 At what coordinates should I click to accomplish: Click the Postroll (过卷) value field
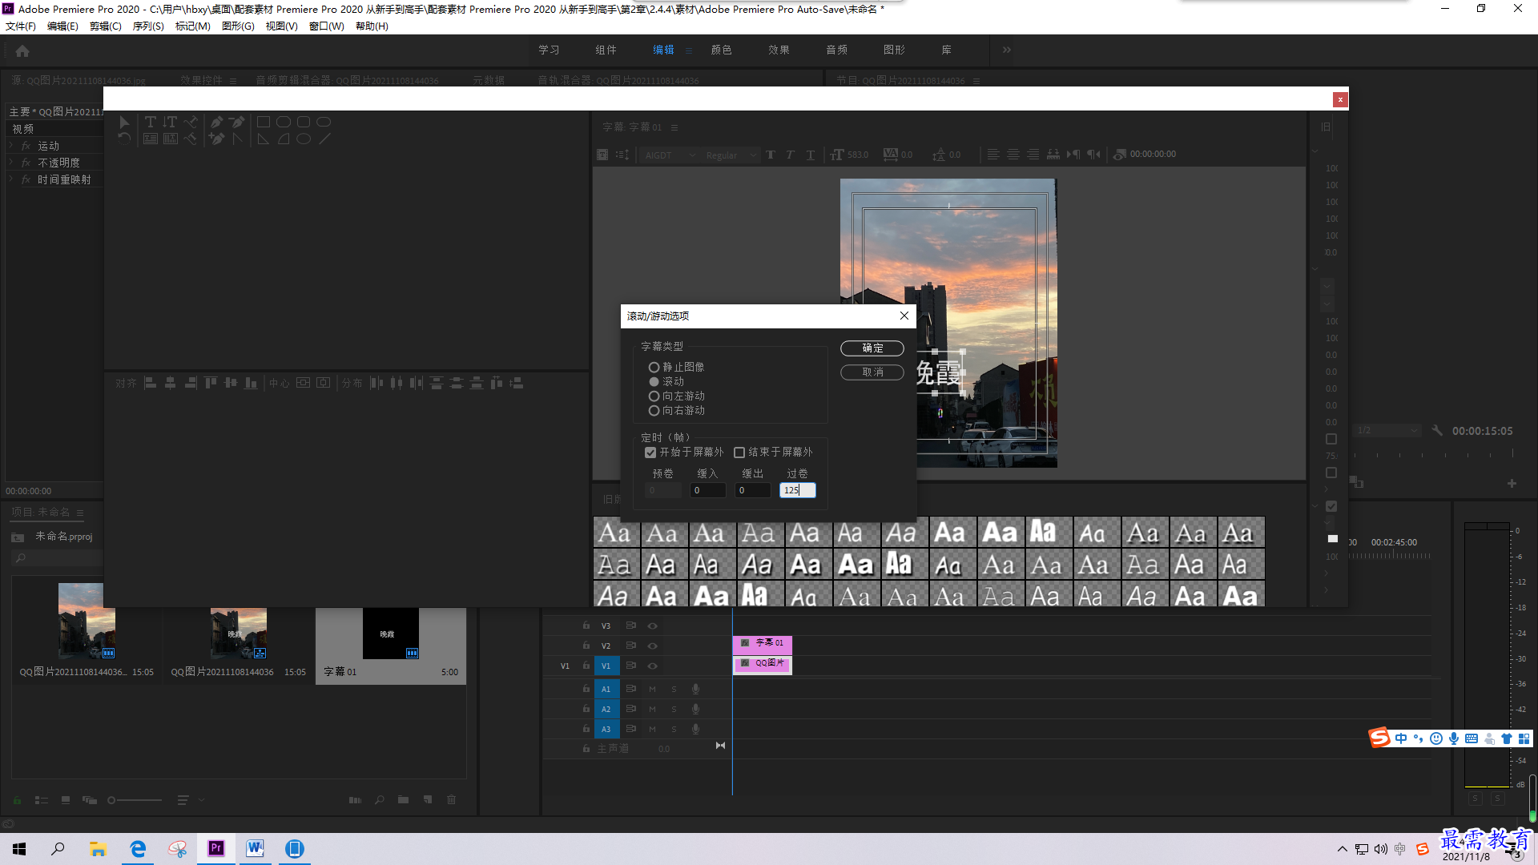click(798, 490)
